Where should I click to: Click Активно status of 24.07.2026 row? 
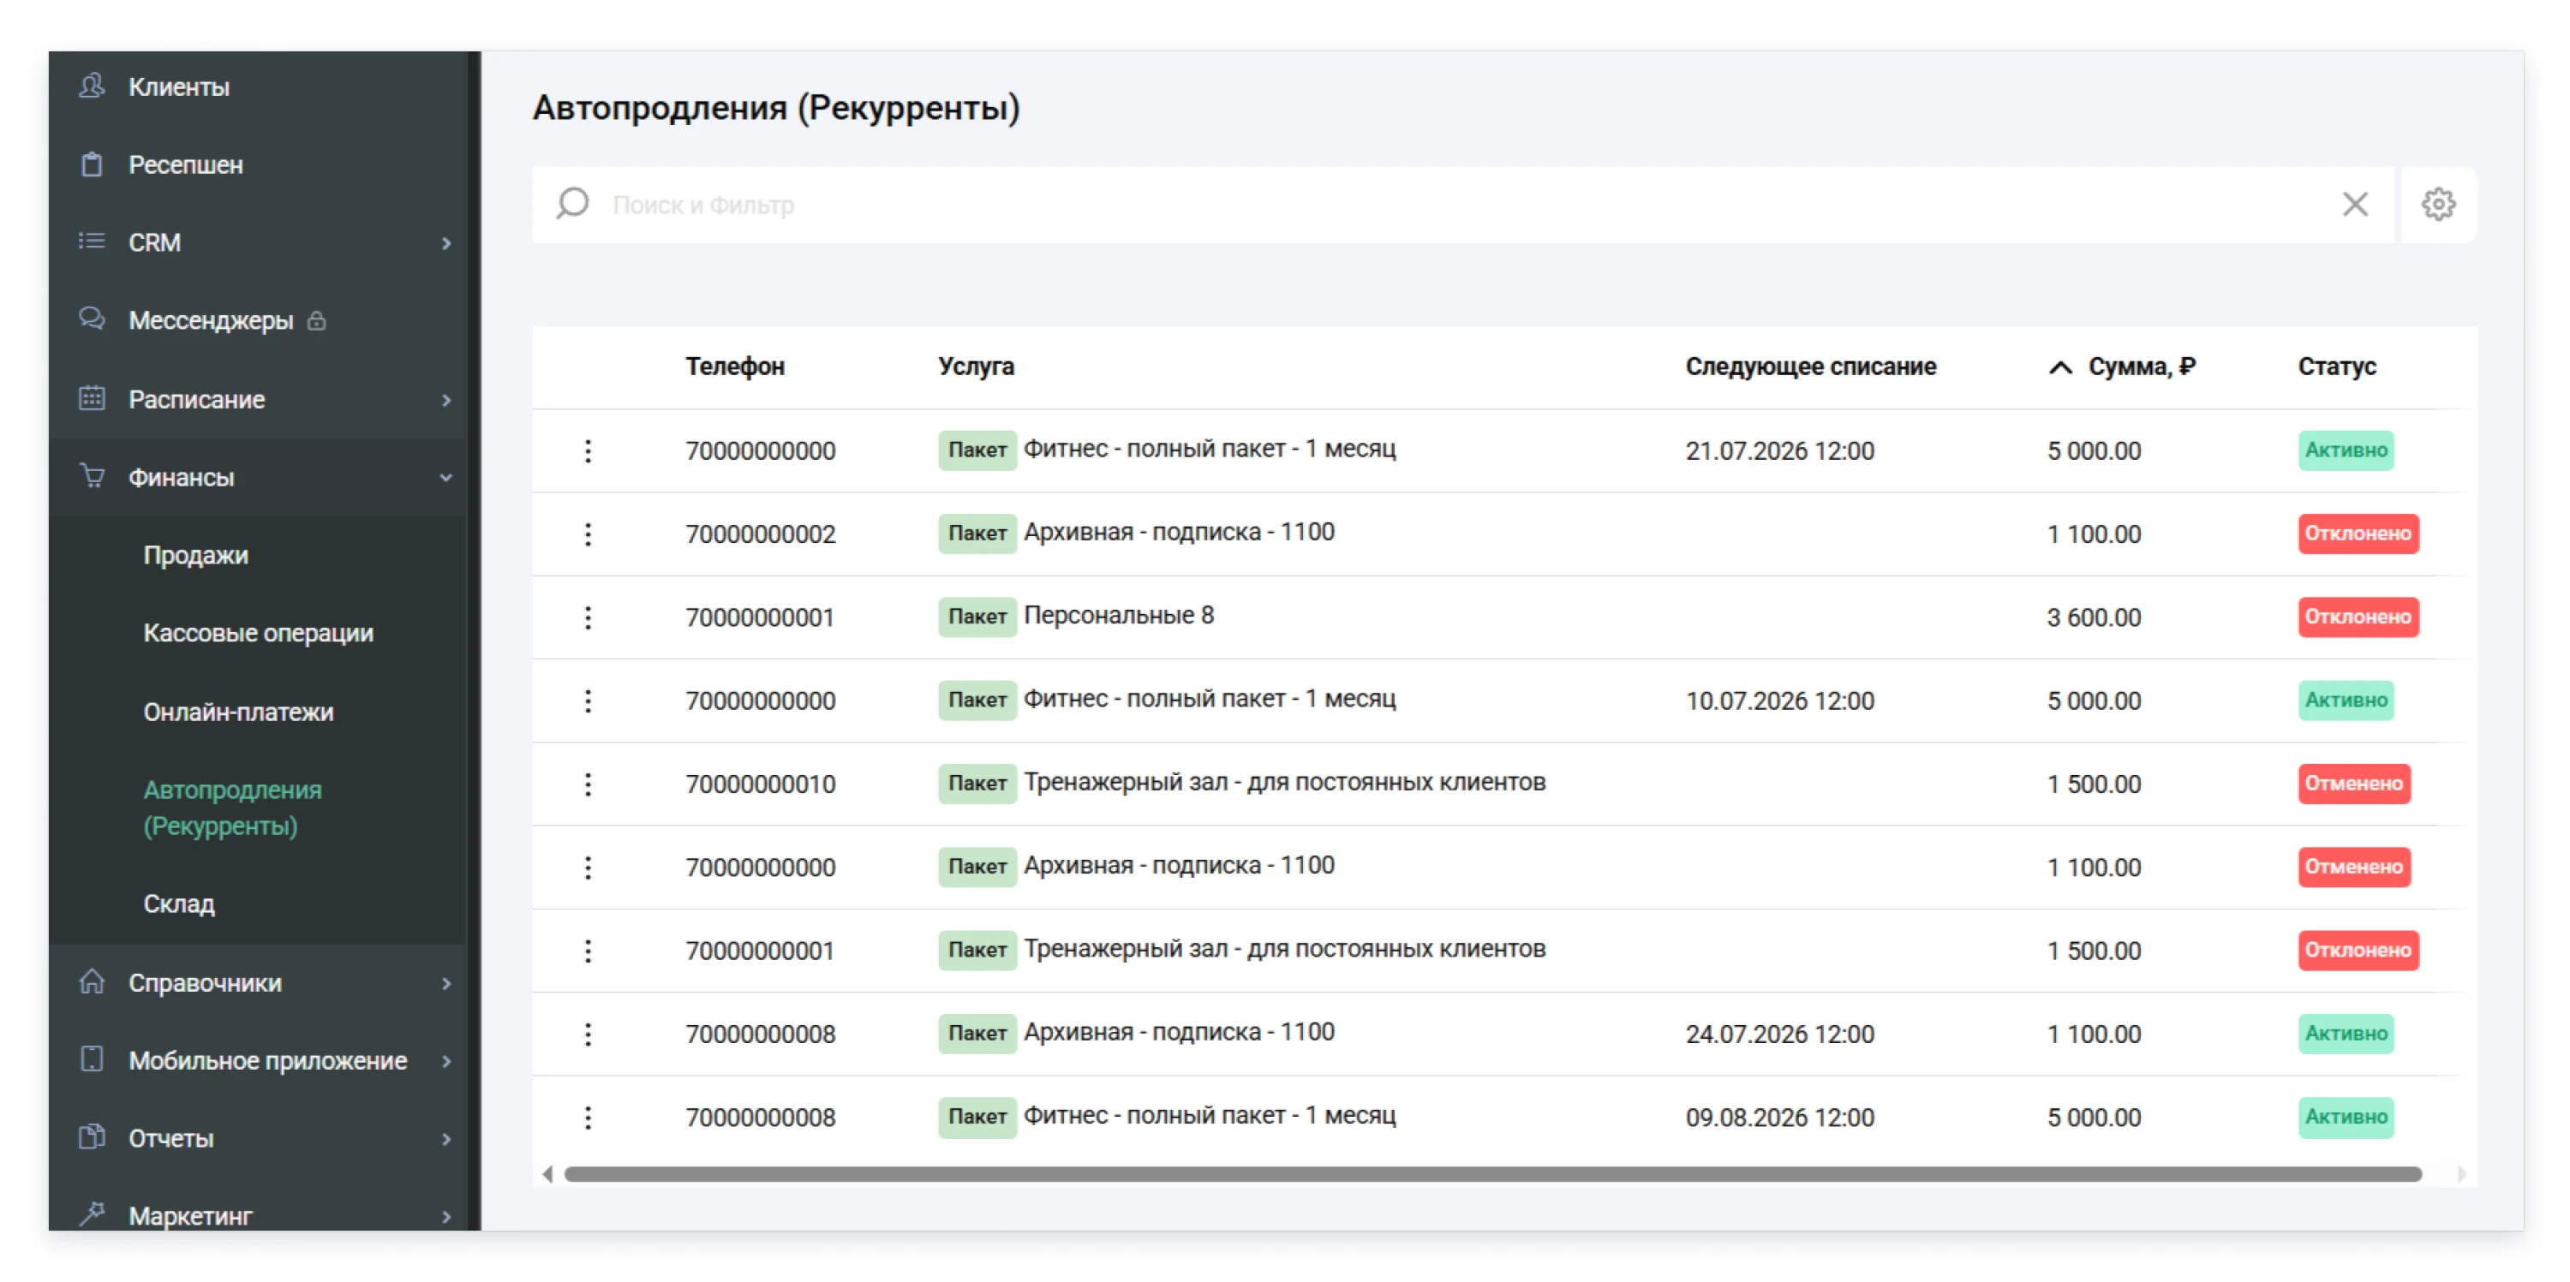[2346, 1034]
